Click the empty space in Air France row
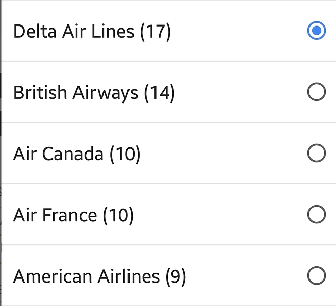This screenshot has height=306, width=336. click(x=219, y=215)
